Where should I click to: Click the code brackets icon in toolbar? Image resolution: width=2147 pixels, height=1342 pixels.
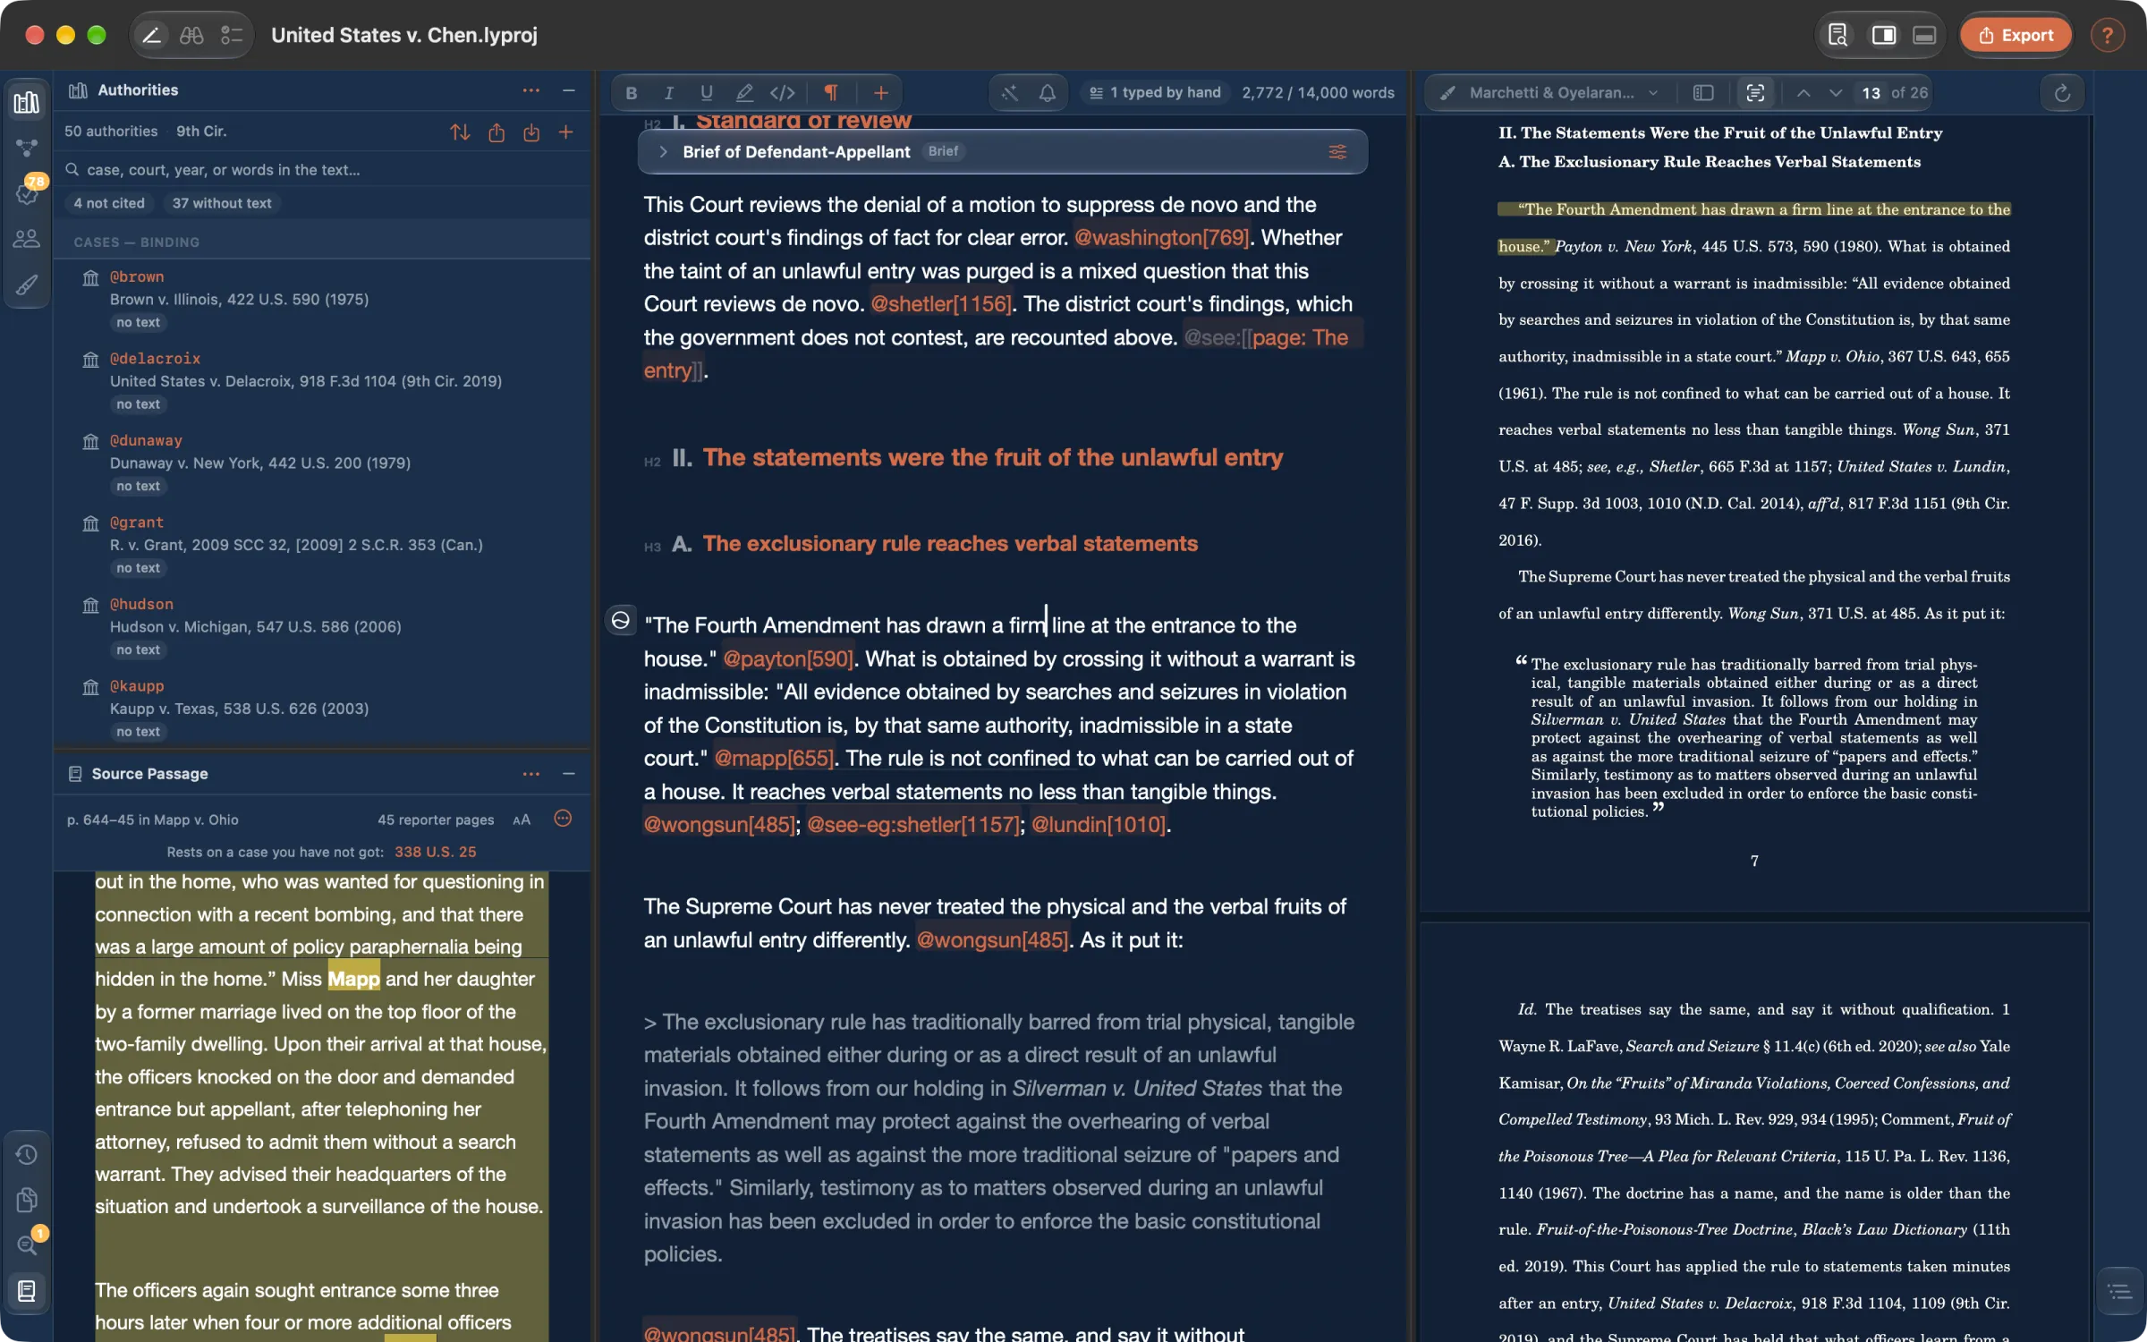pyautogui.click(x=782, y=92)
